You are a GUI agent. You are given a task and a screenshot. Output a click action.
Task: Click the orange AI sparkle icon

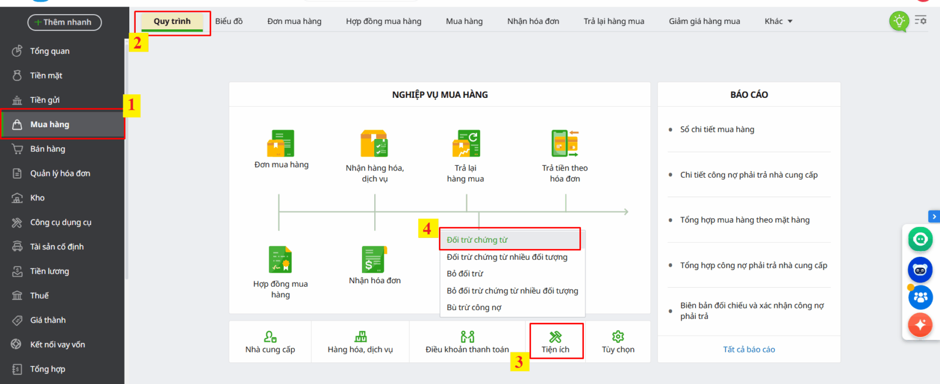[920, 324]
